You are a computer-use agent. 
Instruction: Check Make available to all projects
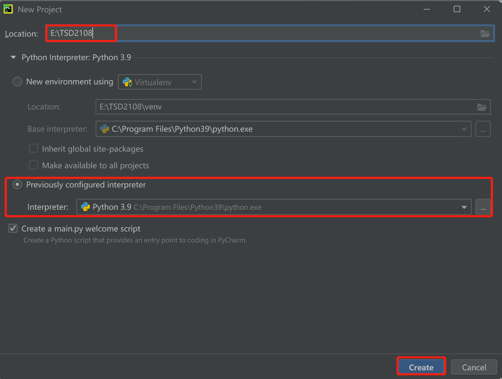pos(34,165)
